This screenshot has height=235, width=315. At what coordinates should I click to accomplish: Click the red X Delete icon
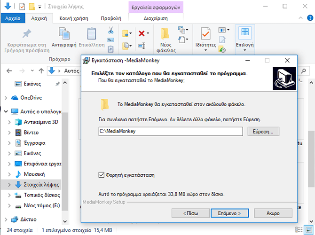(142, 33)
